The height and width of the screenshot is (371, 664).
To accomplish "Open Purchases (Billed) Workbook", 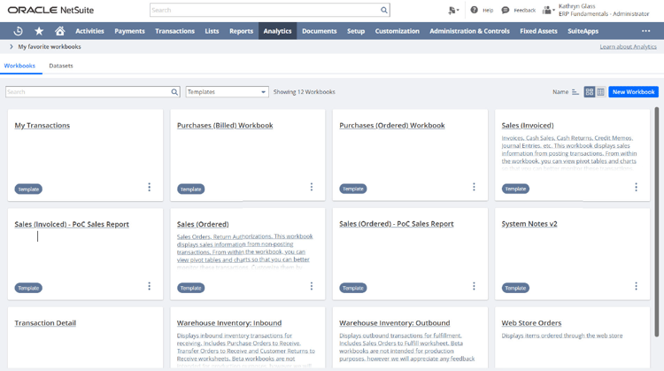I will click(225, 126).
